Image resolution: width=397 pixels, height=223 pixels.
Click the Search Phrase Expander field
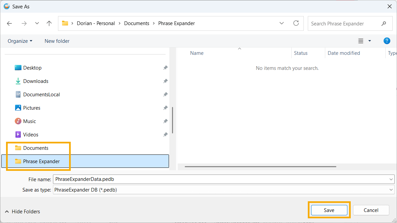coord(350,23)
